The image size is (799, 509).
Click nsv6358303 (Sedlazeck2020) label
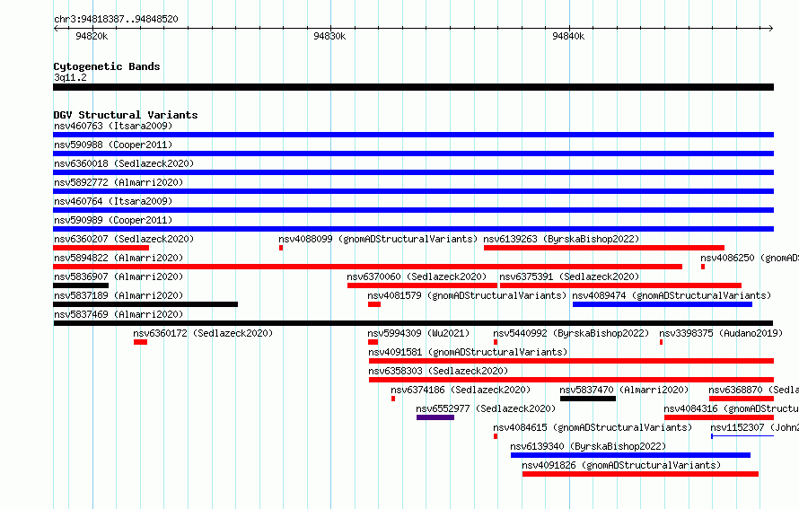click(x=438, y=371)
